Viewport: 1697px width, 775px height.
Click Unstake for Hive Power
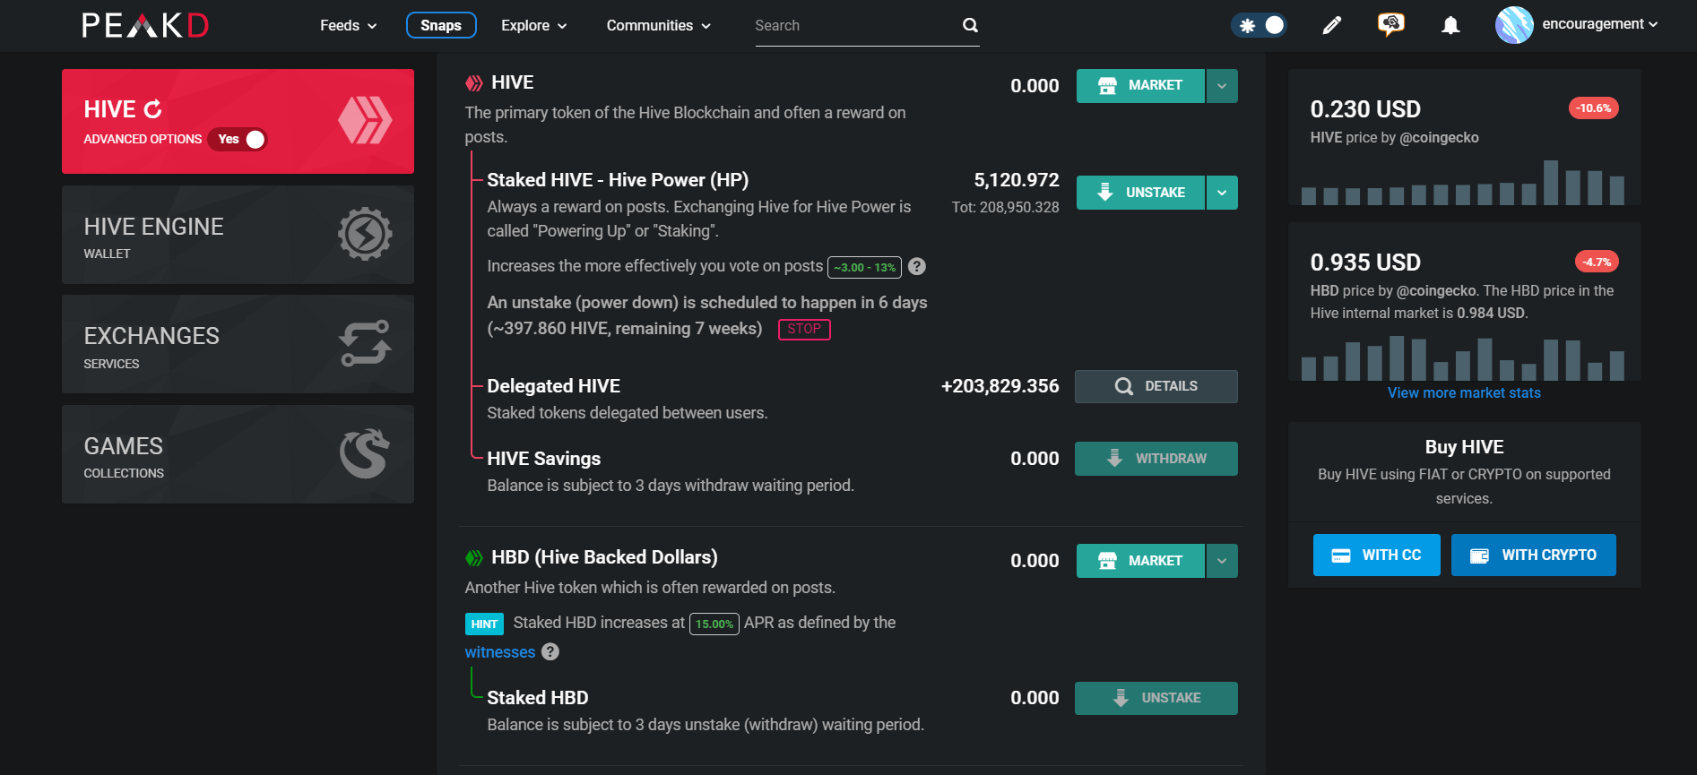(x=1140, y=193)
